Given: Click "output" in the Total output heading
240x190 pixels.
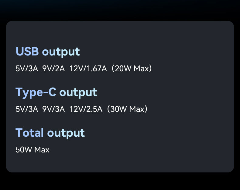Looking at the screenshot, I should [x=66, y=133].
